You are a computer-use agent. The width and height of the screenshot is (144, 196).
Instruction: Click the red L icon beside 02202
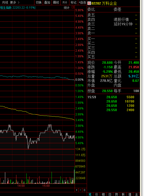pos(89,3)
